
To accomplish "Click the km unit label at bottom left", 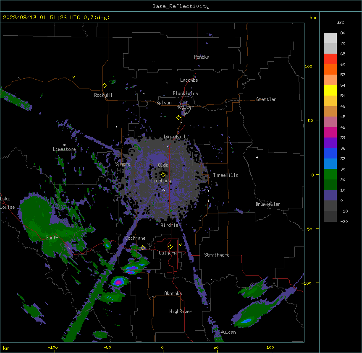I will click(6, 348).
